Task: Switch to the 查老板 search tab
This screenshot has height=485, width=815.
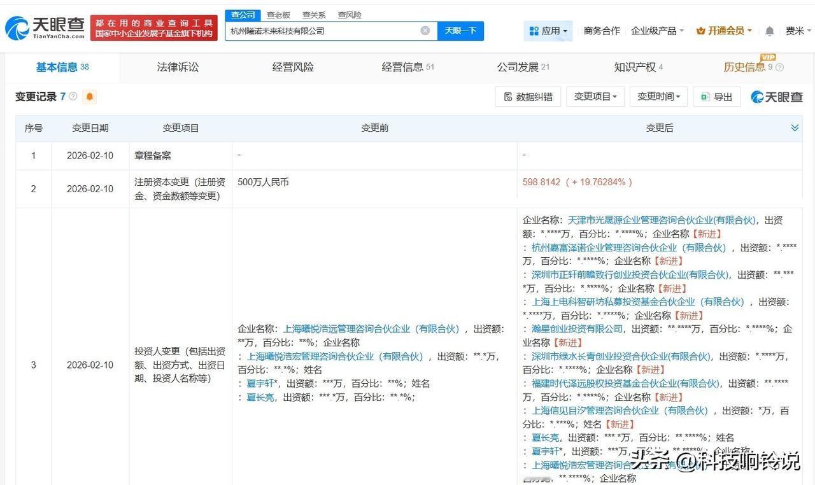Action: click(x=278, y=15)
